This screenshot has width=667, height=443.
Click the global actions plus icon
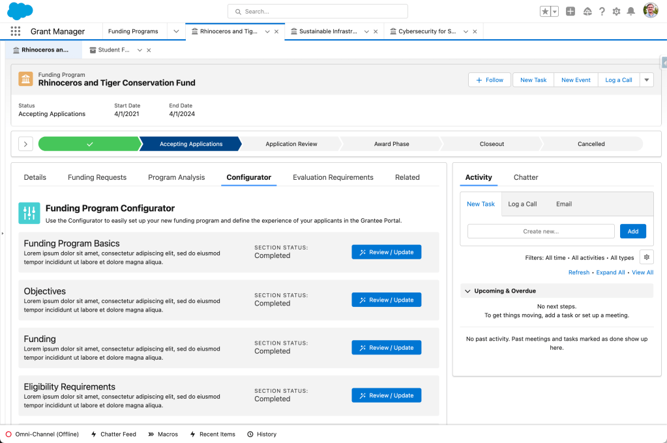[571, 12]
